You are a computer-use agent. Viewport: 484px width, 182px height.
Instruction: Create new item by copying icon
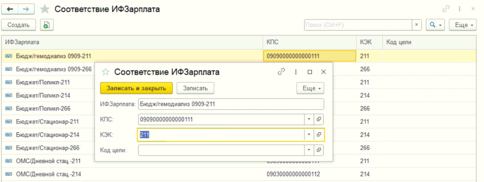47,25
